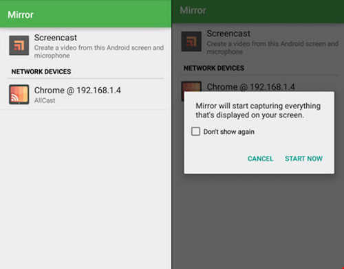Tap the dimmed Chrome device icon behind dialog
Viewport: 344px width, 269px height.
pos(191,86)
